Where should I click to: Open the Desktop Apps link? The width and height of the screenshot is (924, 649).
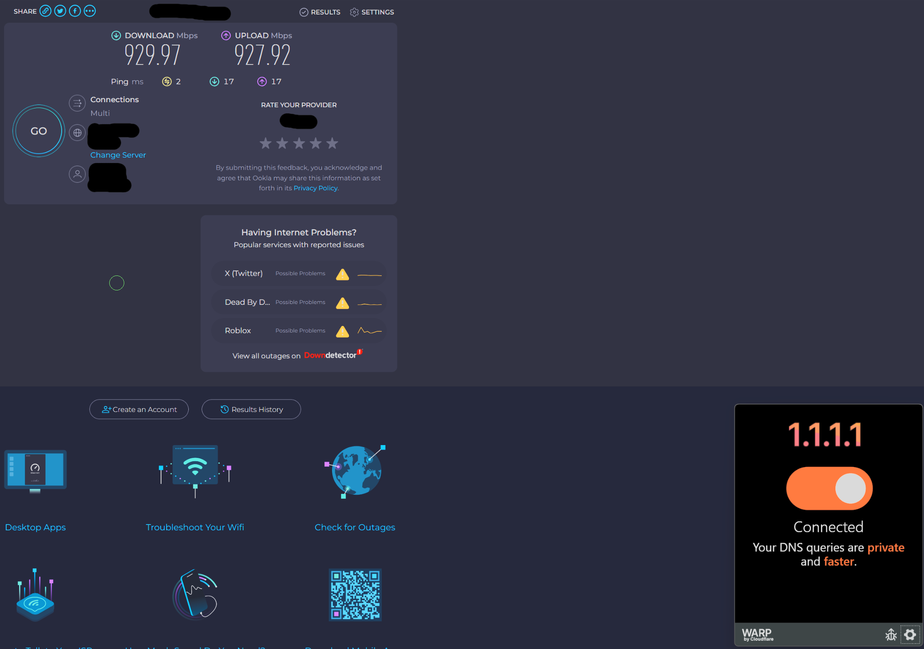point(36,527)
